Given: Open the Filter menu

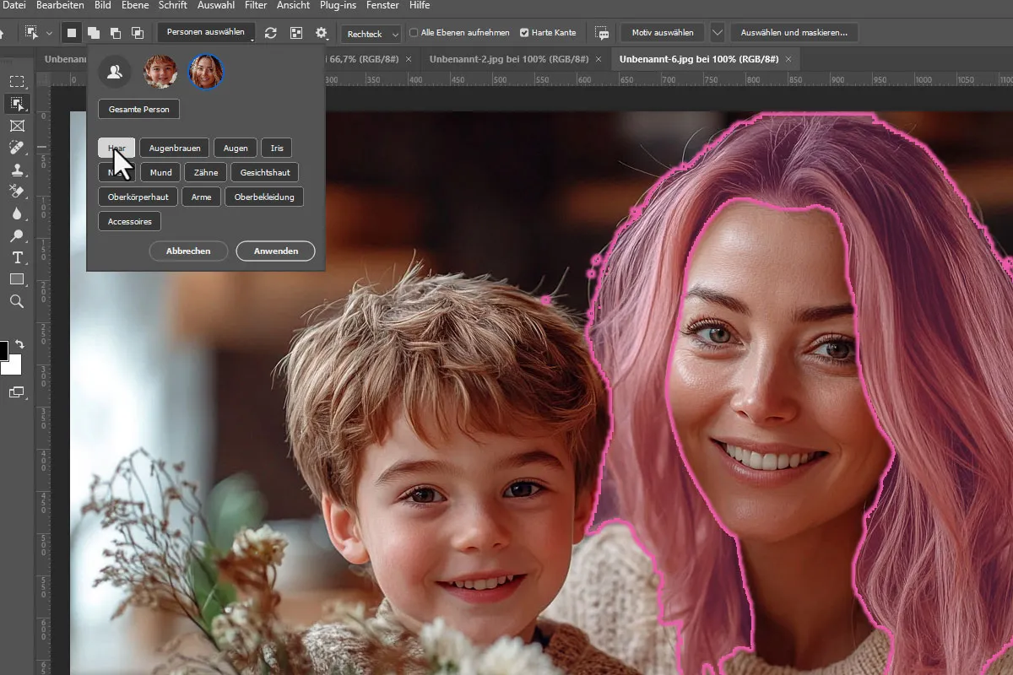Looking at the screenshot, I should [255, 5].
